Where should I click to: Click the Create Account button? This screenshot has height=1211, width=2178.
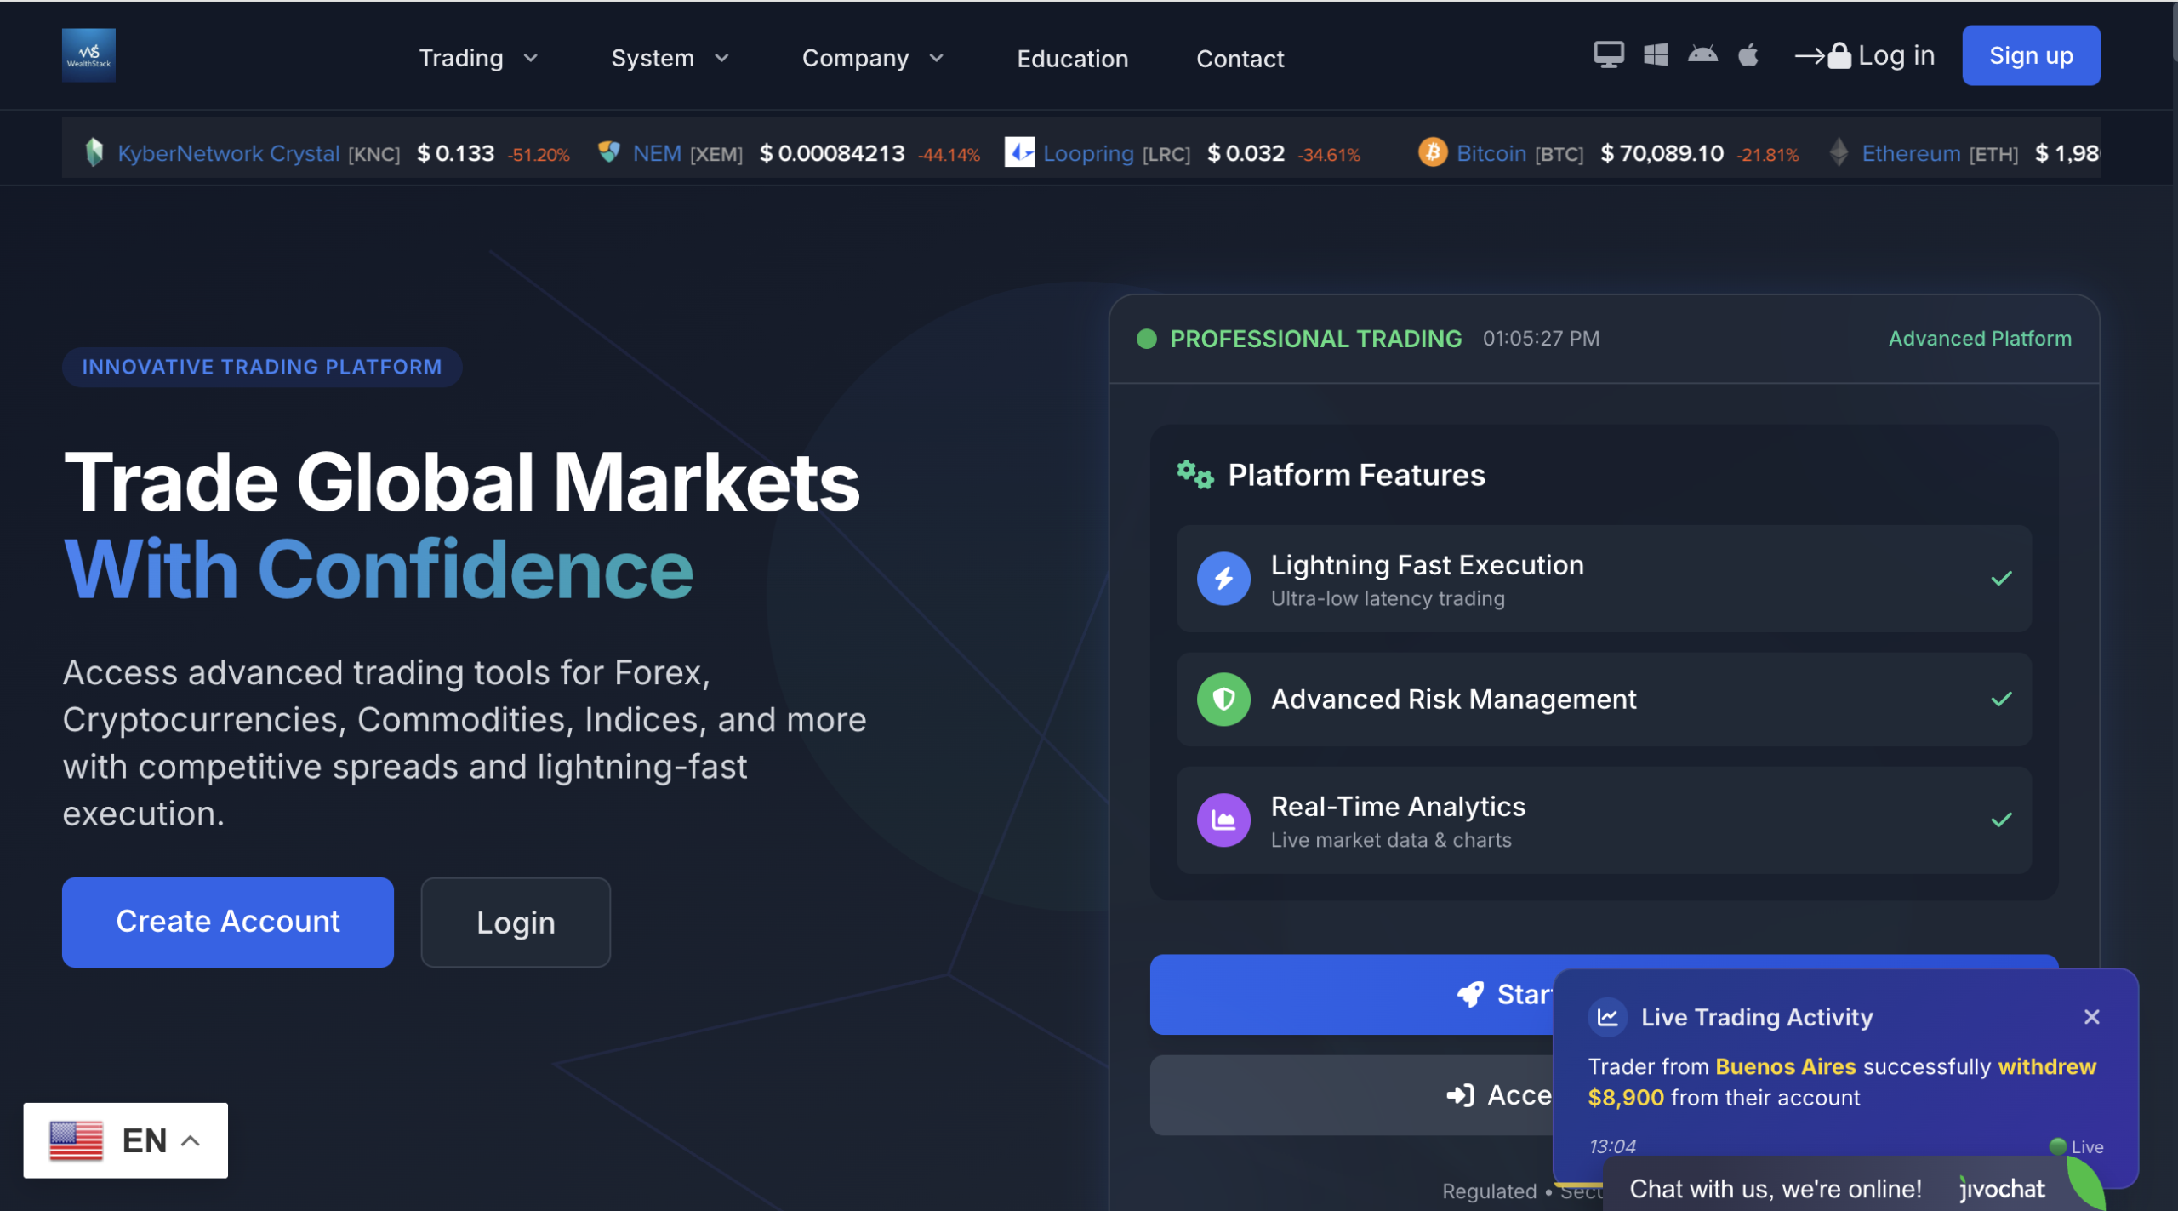227,922
